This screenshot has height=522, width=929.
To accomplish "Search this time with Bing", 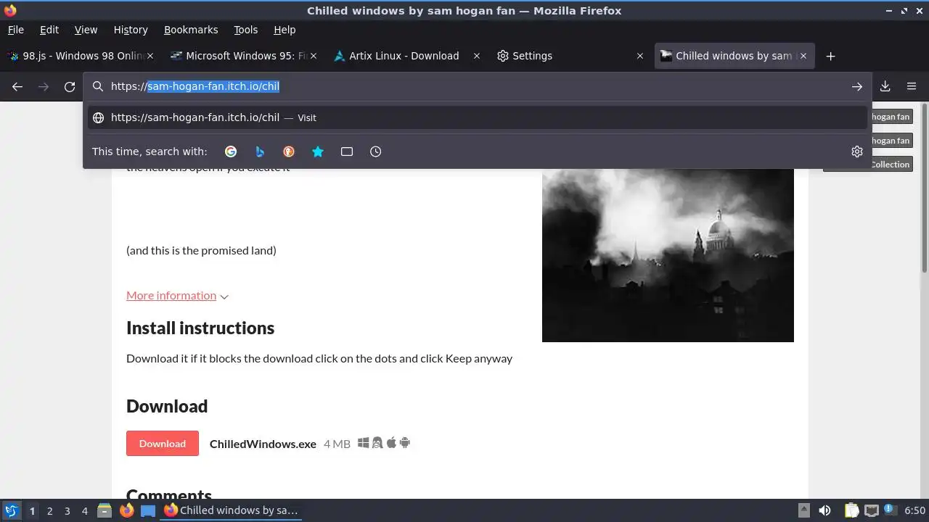I will [260, 152].
